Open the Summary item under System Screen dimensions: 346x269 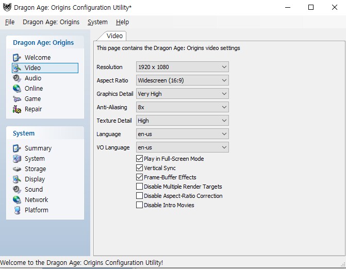tap(38, 148)
